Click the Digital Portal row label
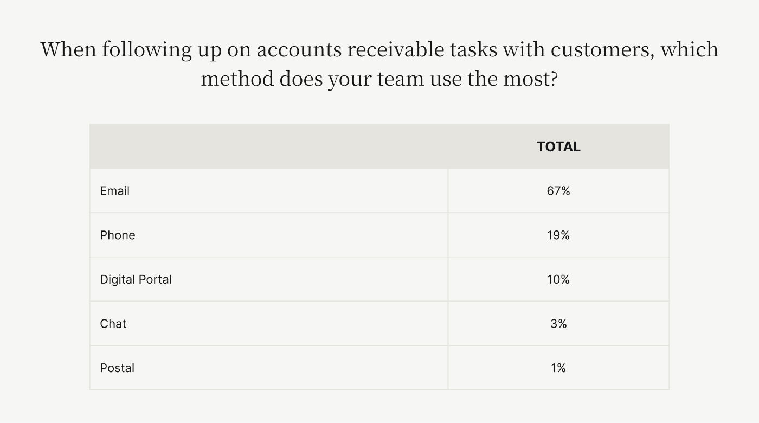Viewport: 759px width, 423px height. (x=136, y=279)
